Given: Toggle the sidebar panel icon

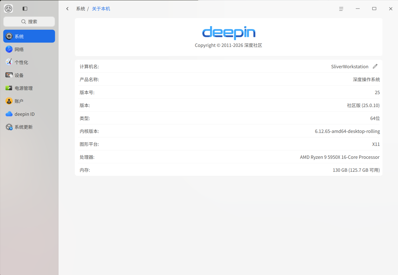Looking at the screenshot, I should click(25, 9).
